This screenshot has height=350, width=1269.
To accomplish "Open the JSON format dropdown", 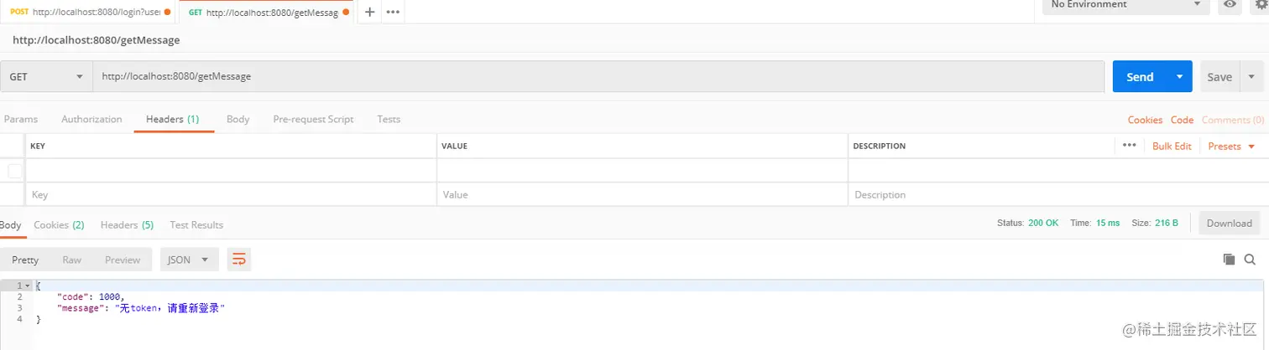I will (189, 260).
